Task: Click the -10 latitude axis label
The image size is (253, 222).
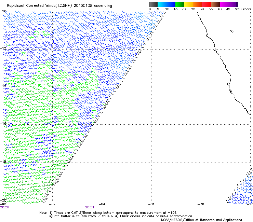Action: click(x=3, y=11)
